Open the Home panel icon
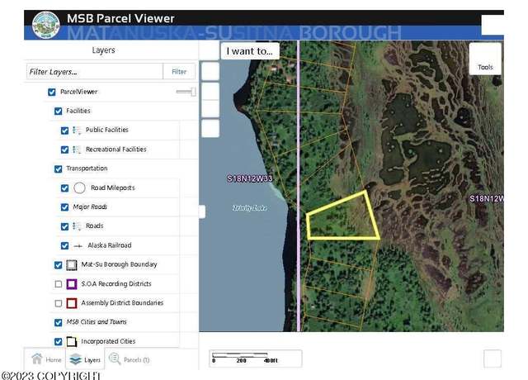Screen dimensions: 528x380 click(x=37, y=359)
